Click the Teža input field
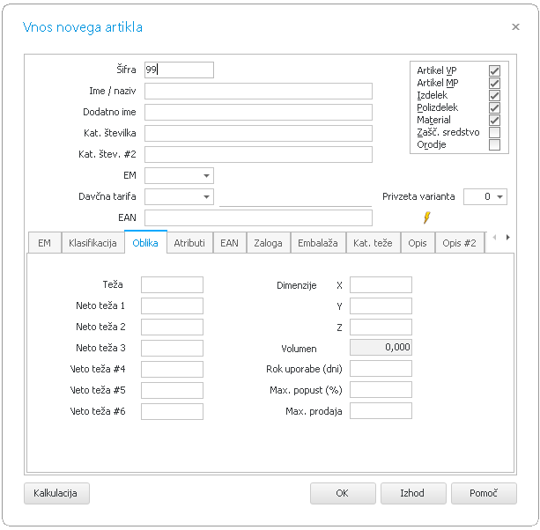The width and height of the screenshot is (540, 530). pyautogui.click(x=172, y=284)
